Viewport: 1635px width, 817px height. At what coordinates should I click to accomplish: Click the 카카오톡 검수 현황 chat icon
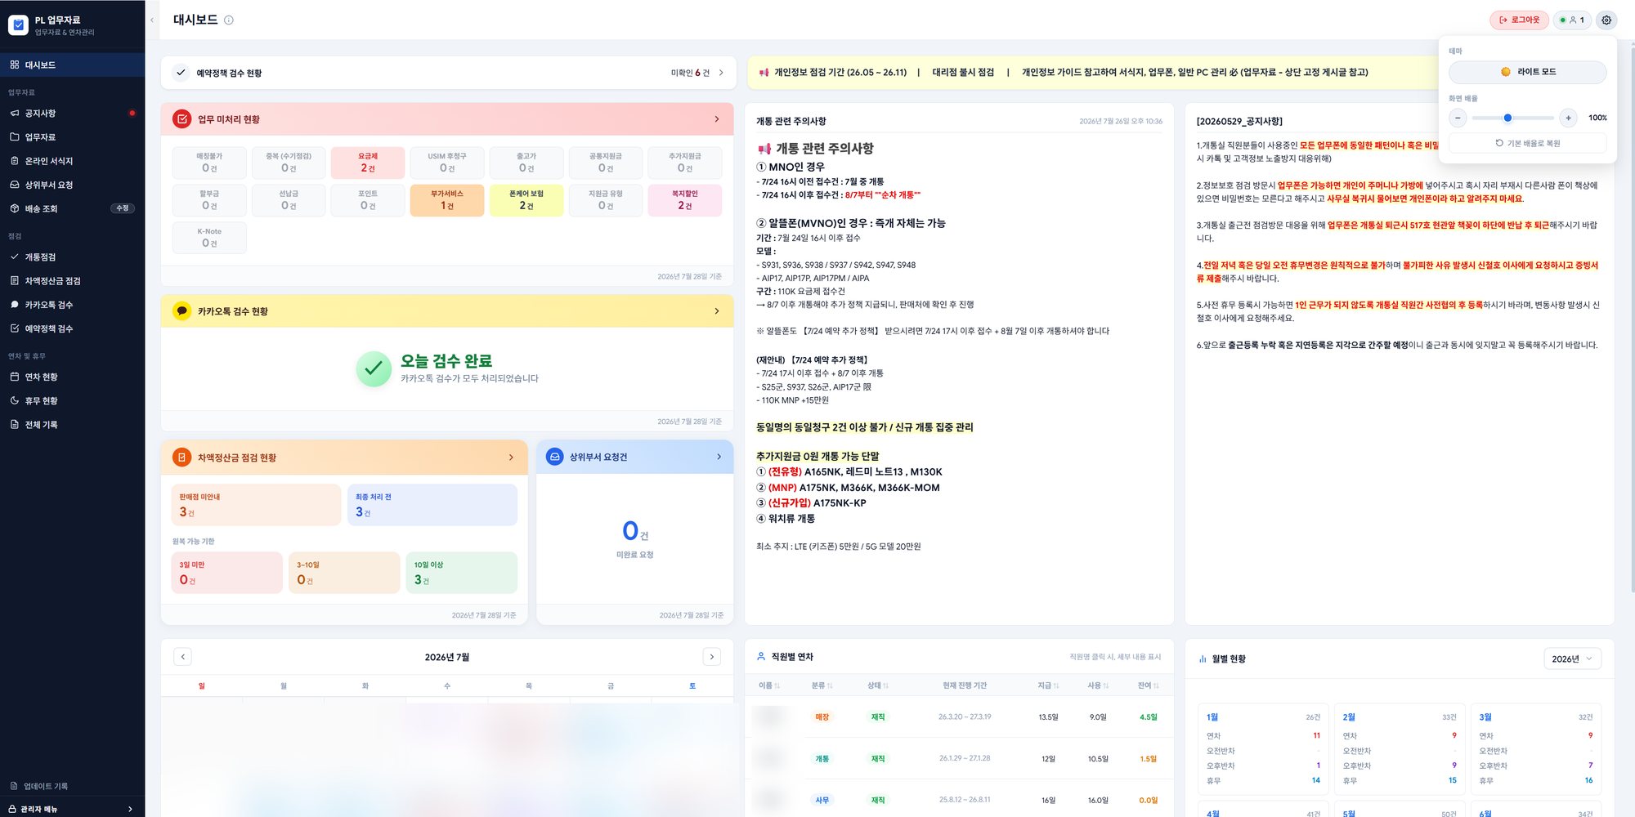tap(182, 311)
